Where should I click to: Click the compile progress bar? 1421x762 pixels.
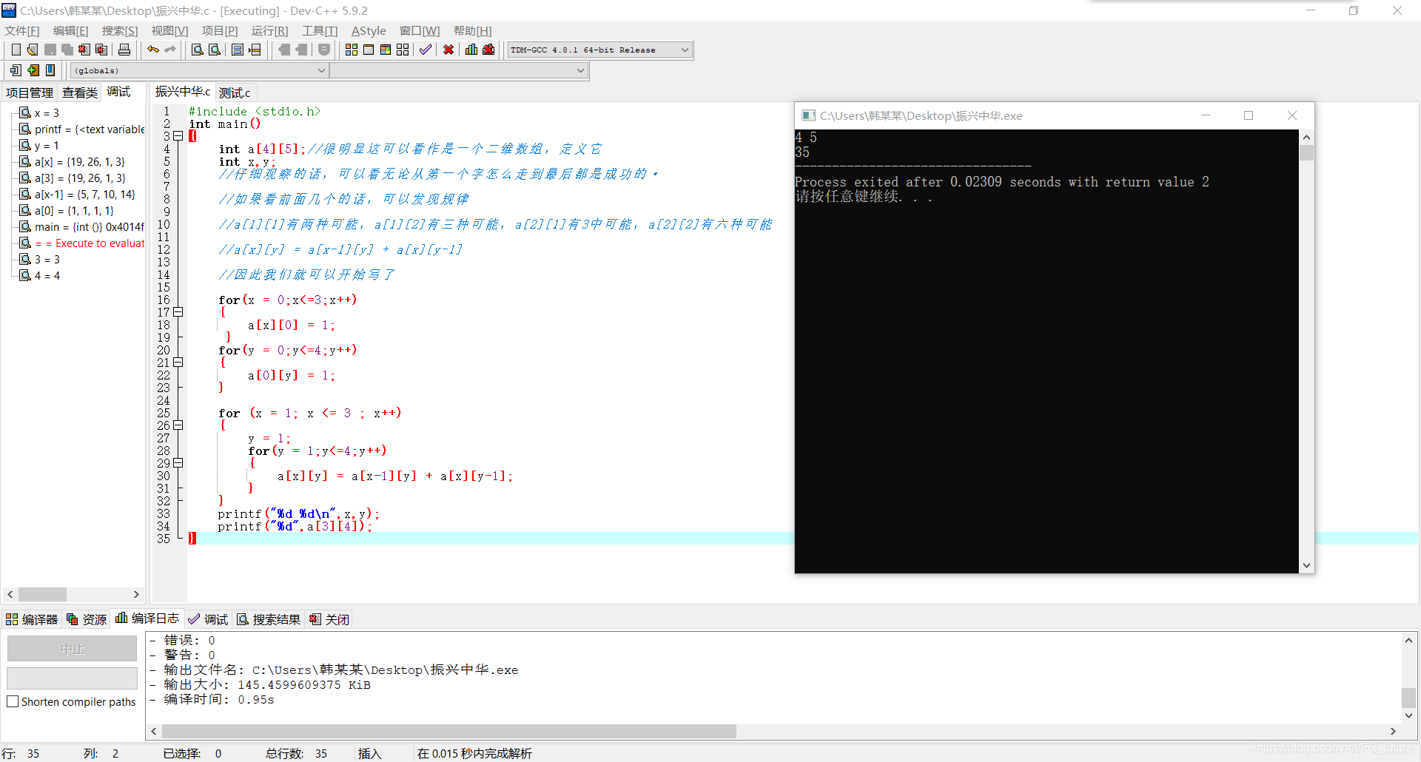tap(73, 678)
